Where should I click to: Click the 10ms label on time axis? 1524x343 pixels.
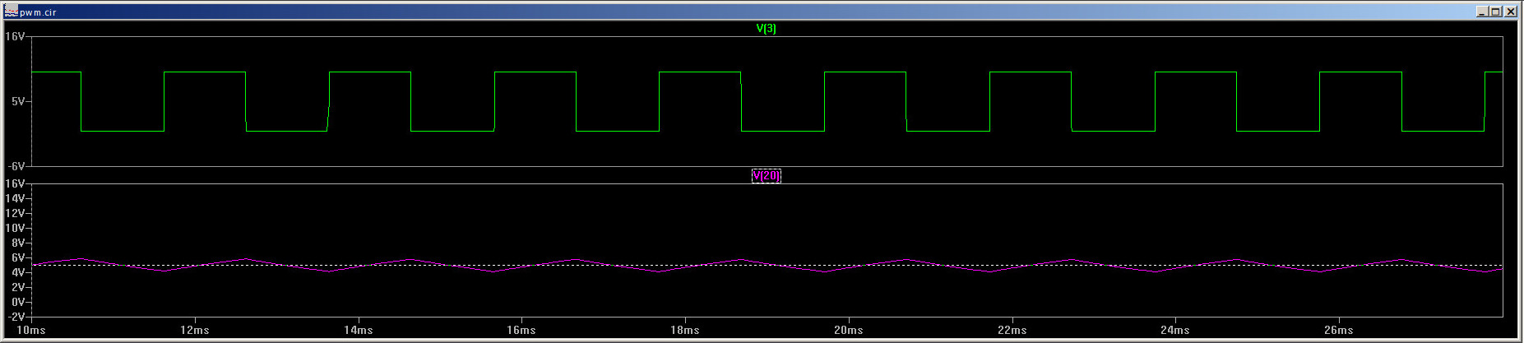[x=31, y=330]
